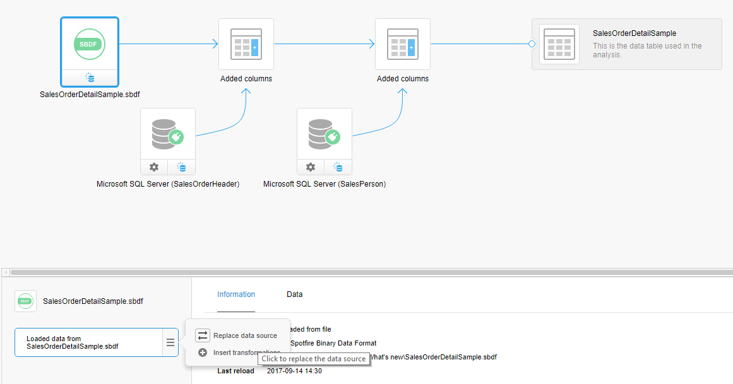Screen dimensions: 733x384
Task: Open hamburger menu on Loaded data step
Action: (x=170, y=342)
